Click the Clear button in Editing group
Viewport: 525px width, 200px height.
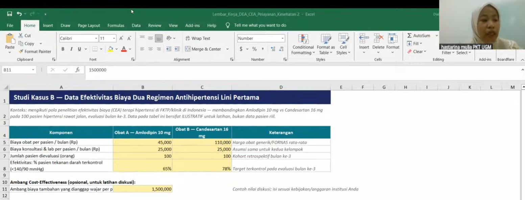[x=416, y=52]
